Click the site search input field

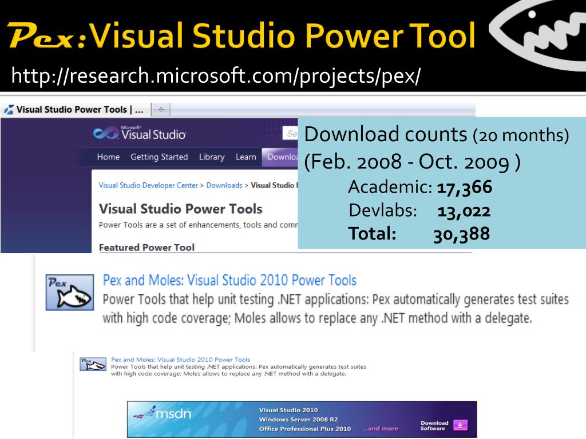(290, 133)
